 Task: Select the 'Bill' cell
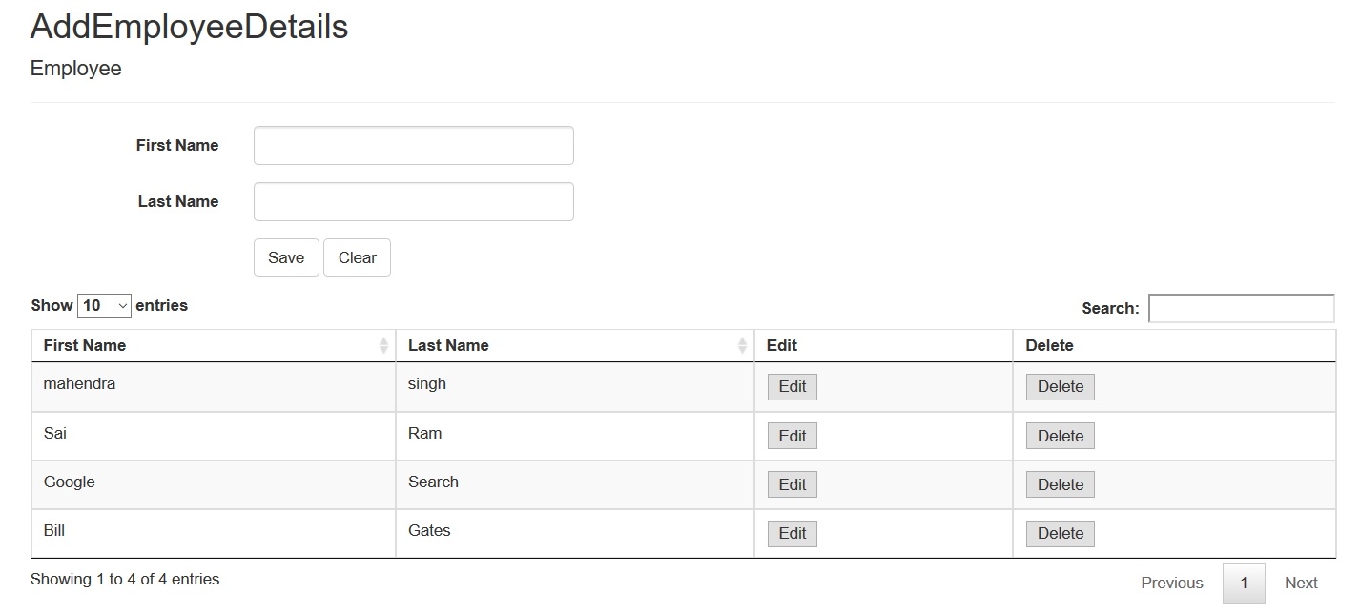pos(213,534)
